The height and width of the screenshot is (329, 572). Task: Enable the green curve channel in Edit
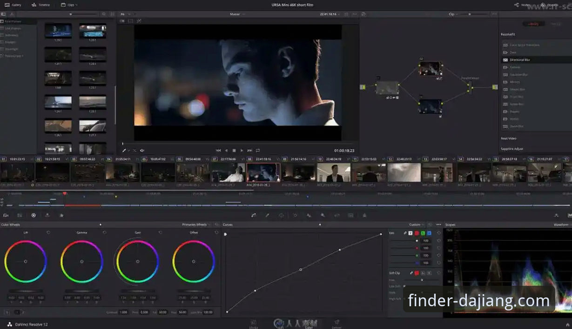(423, 233)
